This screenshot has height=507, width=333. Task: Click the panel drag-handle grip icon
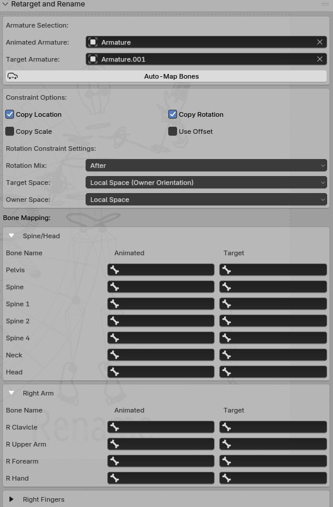tap(325, 4)
